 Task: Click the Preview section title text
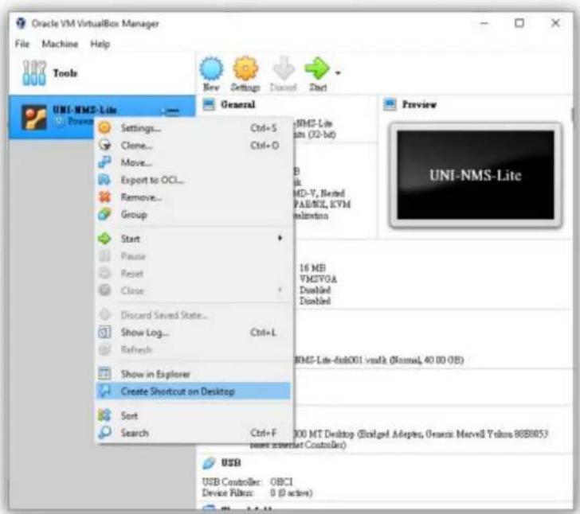pyautogui.click(x=419, y=104)
